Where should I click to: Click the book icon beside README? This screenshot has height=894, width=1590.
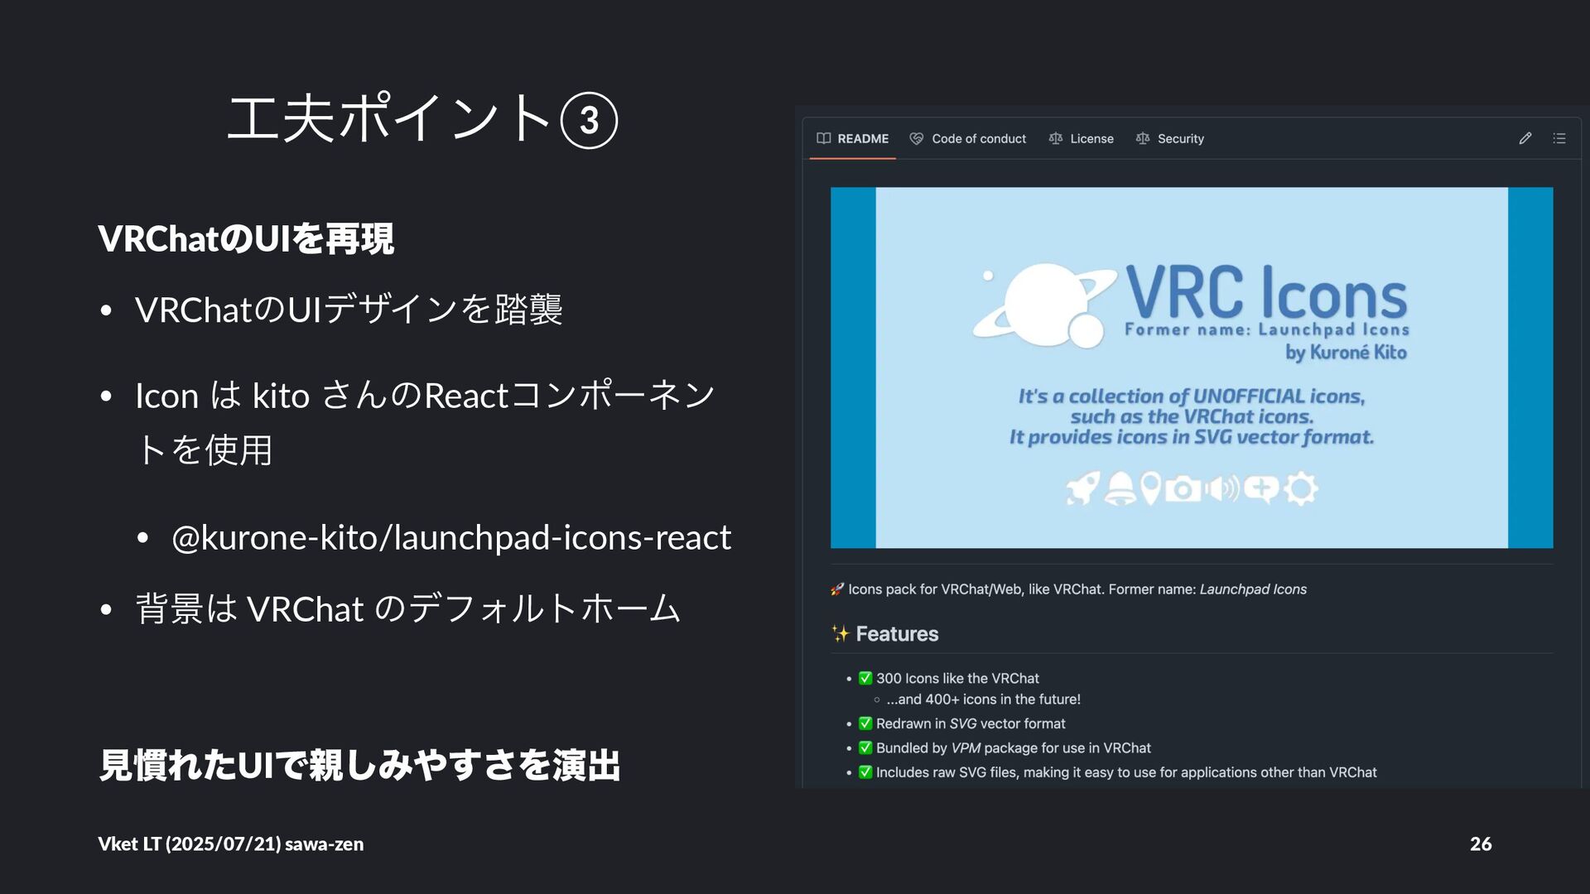click(x=823, y=138)
